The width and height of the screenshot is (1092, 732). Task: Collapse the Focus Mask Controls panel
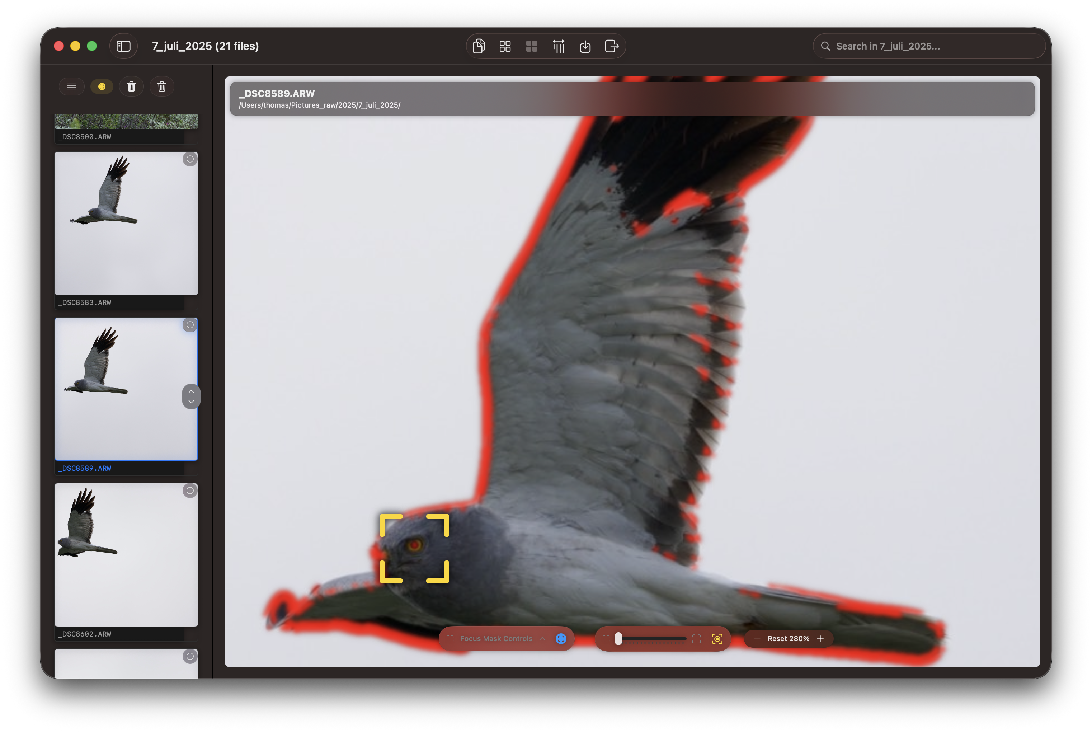tap(542, 639)
